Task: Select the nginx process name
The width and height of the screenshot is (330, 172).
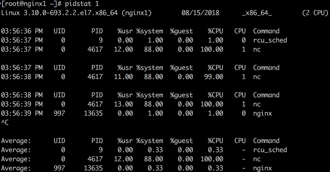Action: 262,113
